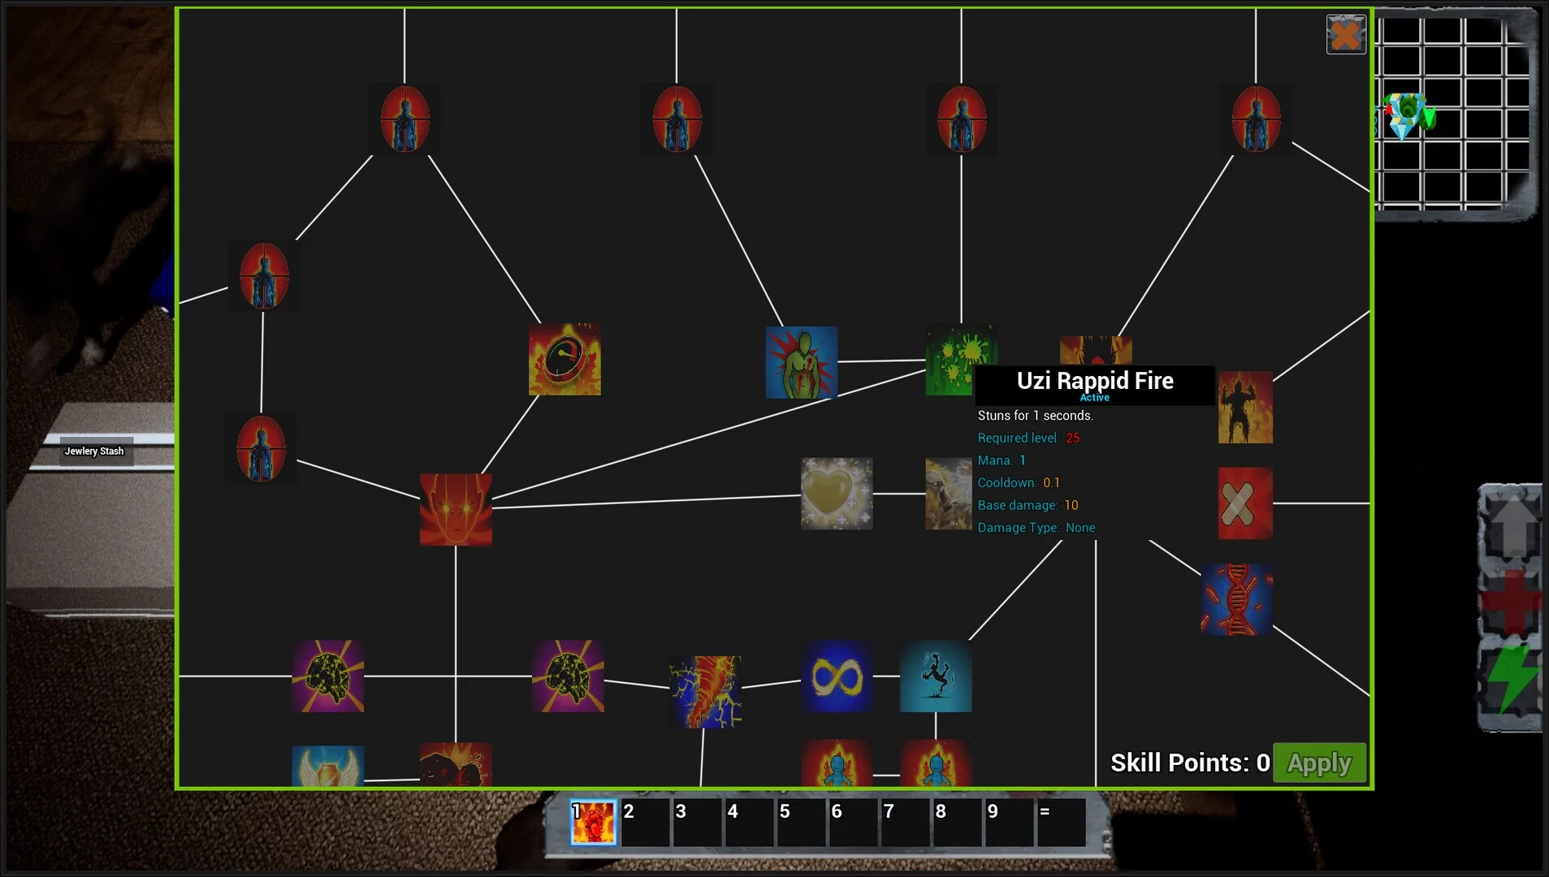
Task: Click the Damage Type: None line
Action: coord(1036,528)
